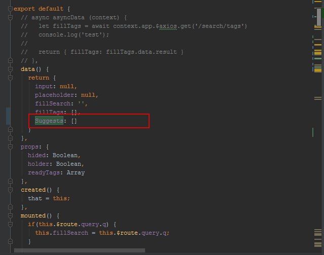Viewport: 324px width, 255px height.
Task: Click fold end marker at commented '// },' line
Action: click(10, 60)
